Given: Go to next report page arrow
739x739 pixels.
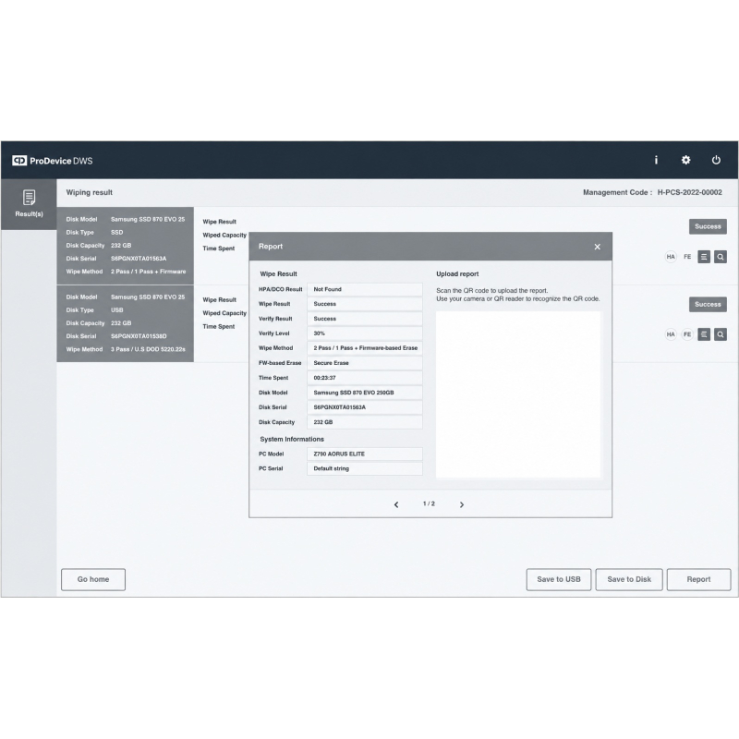Looking at the screenshot, I should pyautogui.click(x=462, y=504).
